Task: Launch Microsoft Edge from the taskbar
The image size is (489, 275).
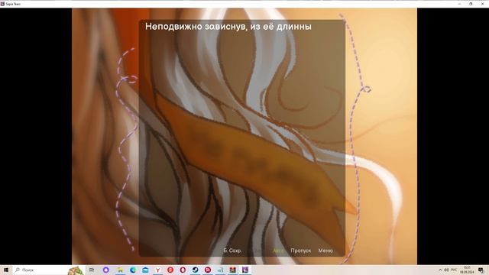Action: point(133,270)
